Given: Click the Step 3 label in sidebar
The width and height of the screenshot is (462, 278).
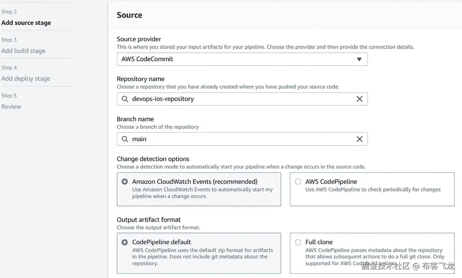Looking at the screenshot, I should coord(9,40).
